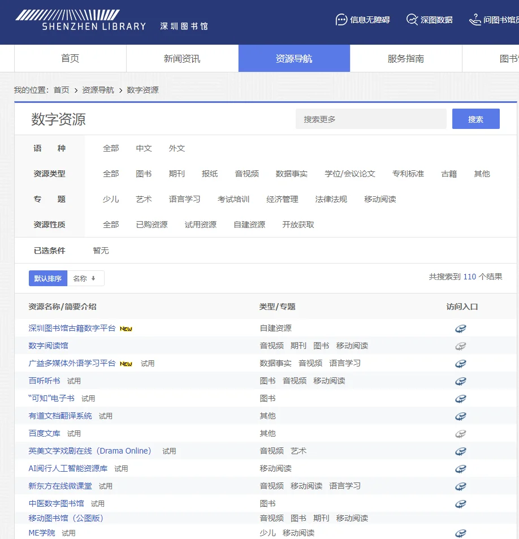Filter resource type by 其他
The width and height of the screenshot is (519, 539).
tap(482, 174)
